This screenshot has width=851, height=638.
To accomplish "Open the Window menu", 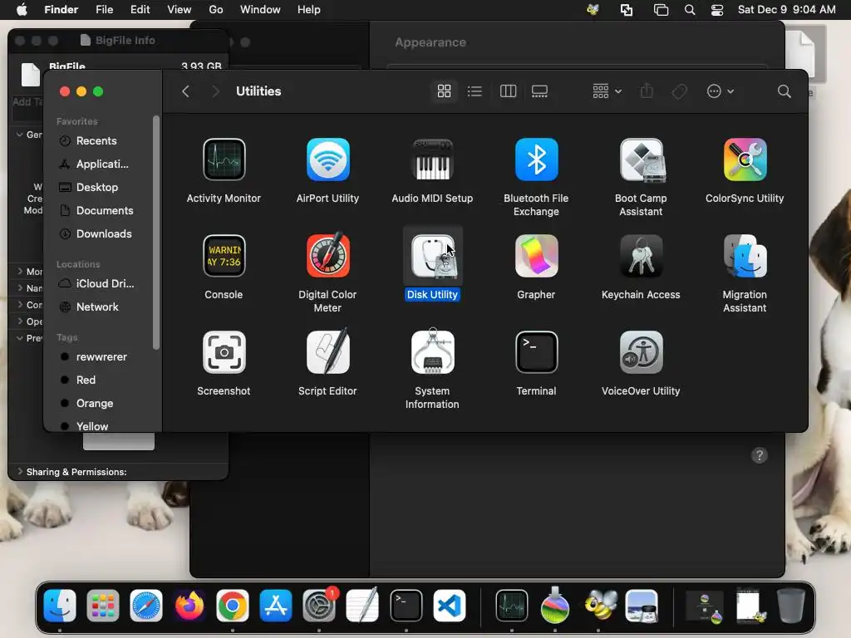I will coord(260,10).
